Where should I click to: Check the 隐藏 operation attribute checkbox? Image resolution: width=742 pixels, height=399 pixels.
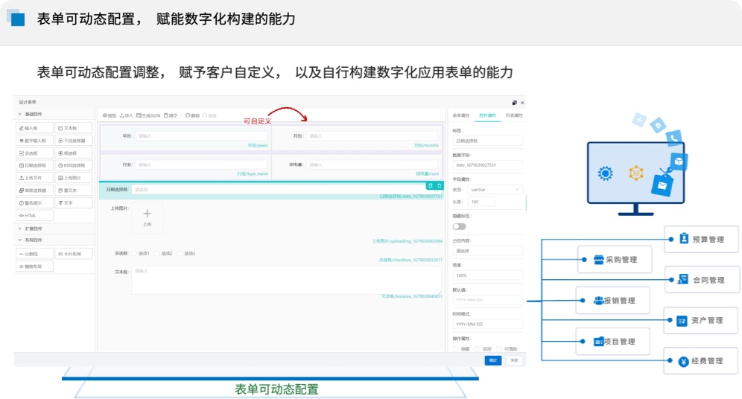point(455,348)
